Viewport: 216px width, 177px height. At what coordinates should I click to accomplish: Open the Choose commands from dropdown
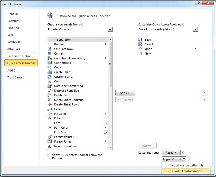click(110, 29)
